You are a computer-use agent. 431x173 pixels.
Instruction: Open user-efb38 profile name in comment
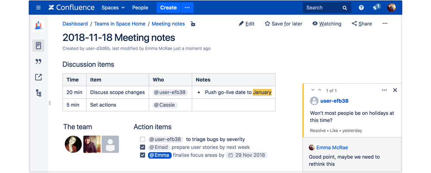(x=334, y=101)
